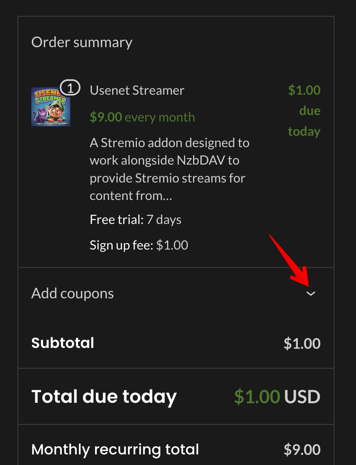Select the Total due today label

104,396
